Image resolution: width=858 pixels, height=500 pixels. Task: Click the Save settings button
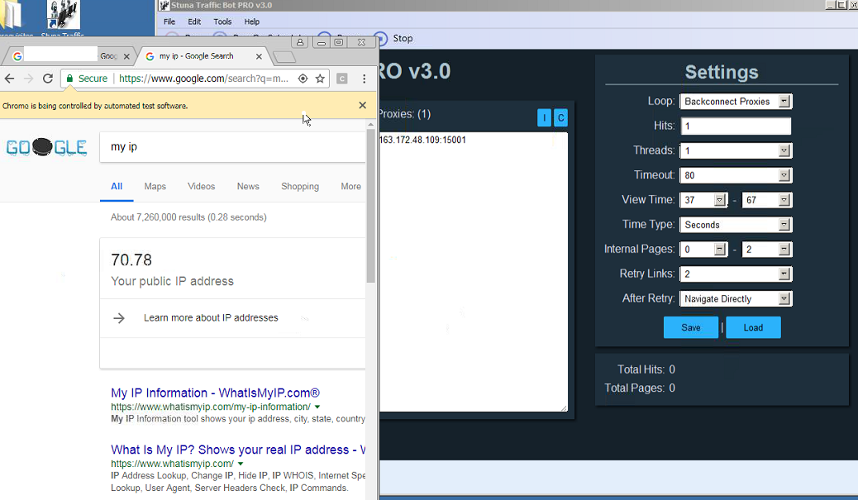[x=690, y=327]
